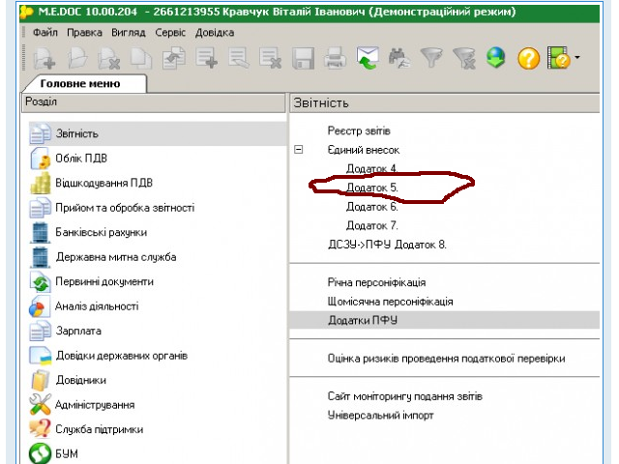
Task: Open Адміністрування tools section
Action: click(95, 405)
